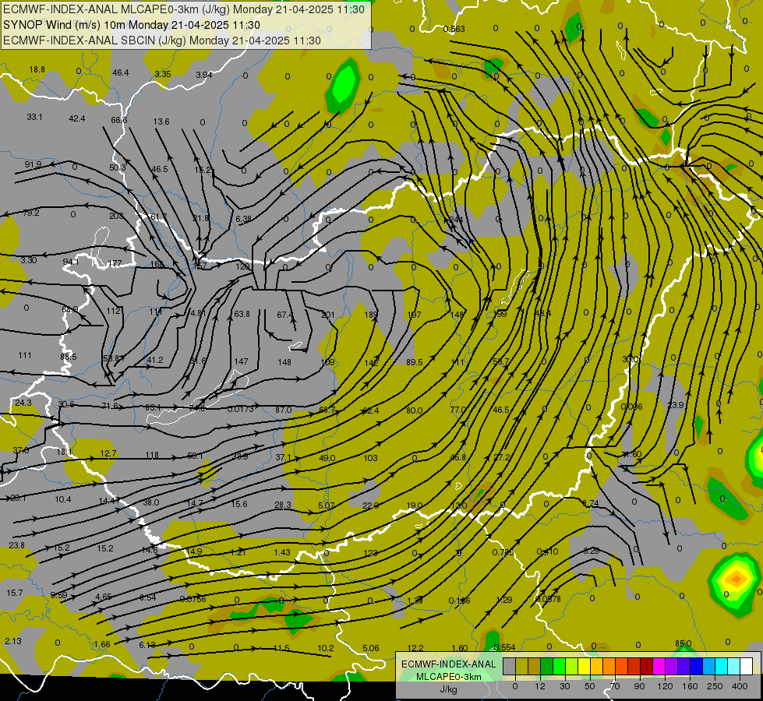Click the bright green legend swatch
763x701 pixels.
559,667
